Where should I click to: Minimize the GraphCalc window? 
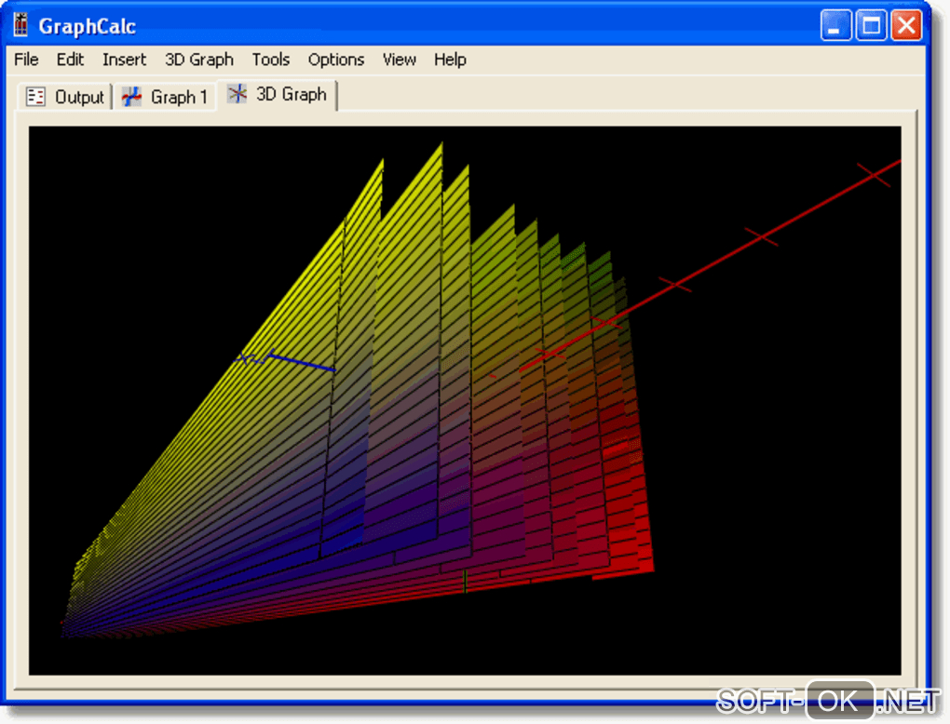point(835,25)
